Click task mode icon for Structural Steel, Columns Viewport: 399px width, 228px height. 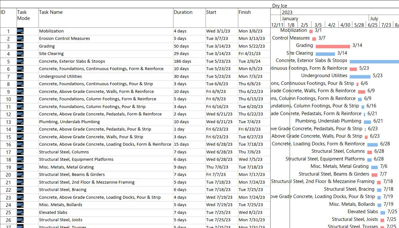click(x=20, y=152)
